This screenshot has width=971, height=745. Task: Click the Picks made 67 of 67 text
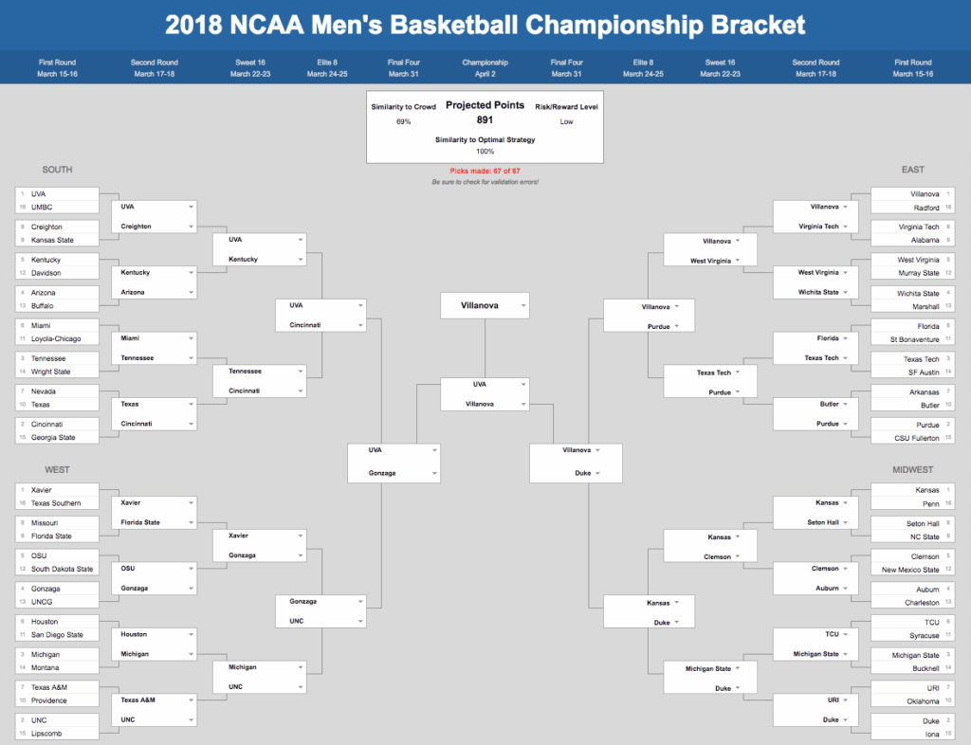pos(485,171)
